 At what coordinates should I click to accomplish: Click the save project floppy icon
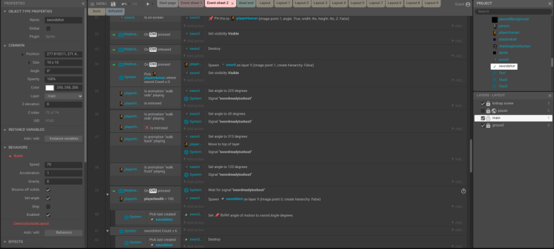click(x=113, y=4)
